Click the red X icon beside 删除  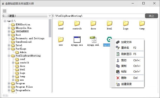(118, 78)
